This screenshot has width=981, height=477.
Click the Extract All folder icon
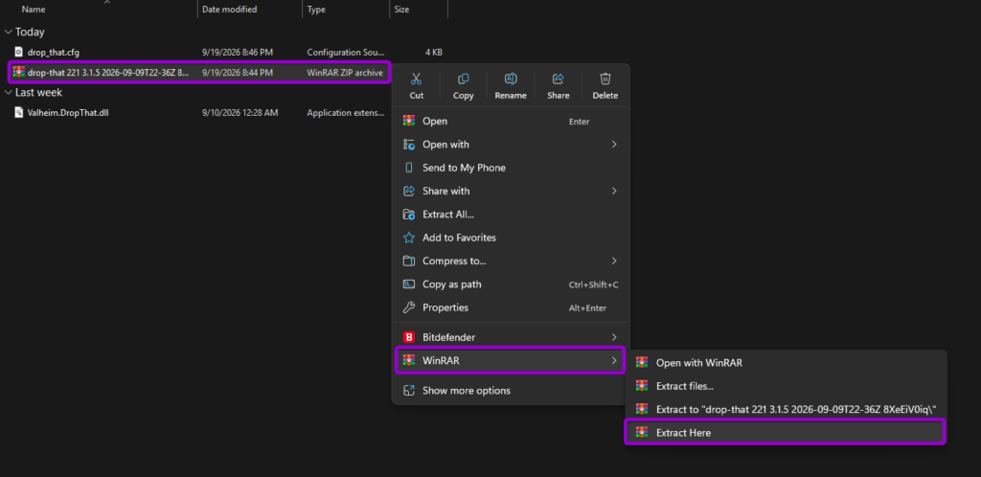pos(409,215)
